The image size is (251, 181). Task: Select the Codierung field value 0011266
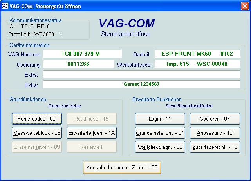[78, 64]
